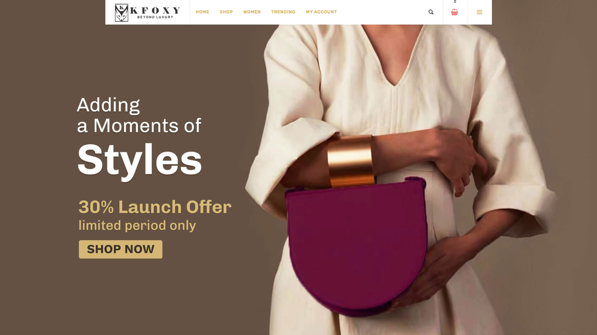Click the cart item count badge

tap(455, 2)
